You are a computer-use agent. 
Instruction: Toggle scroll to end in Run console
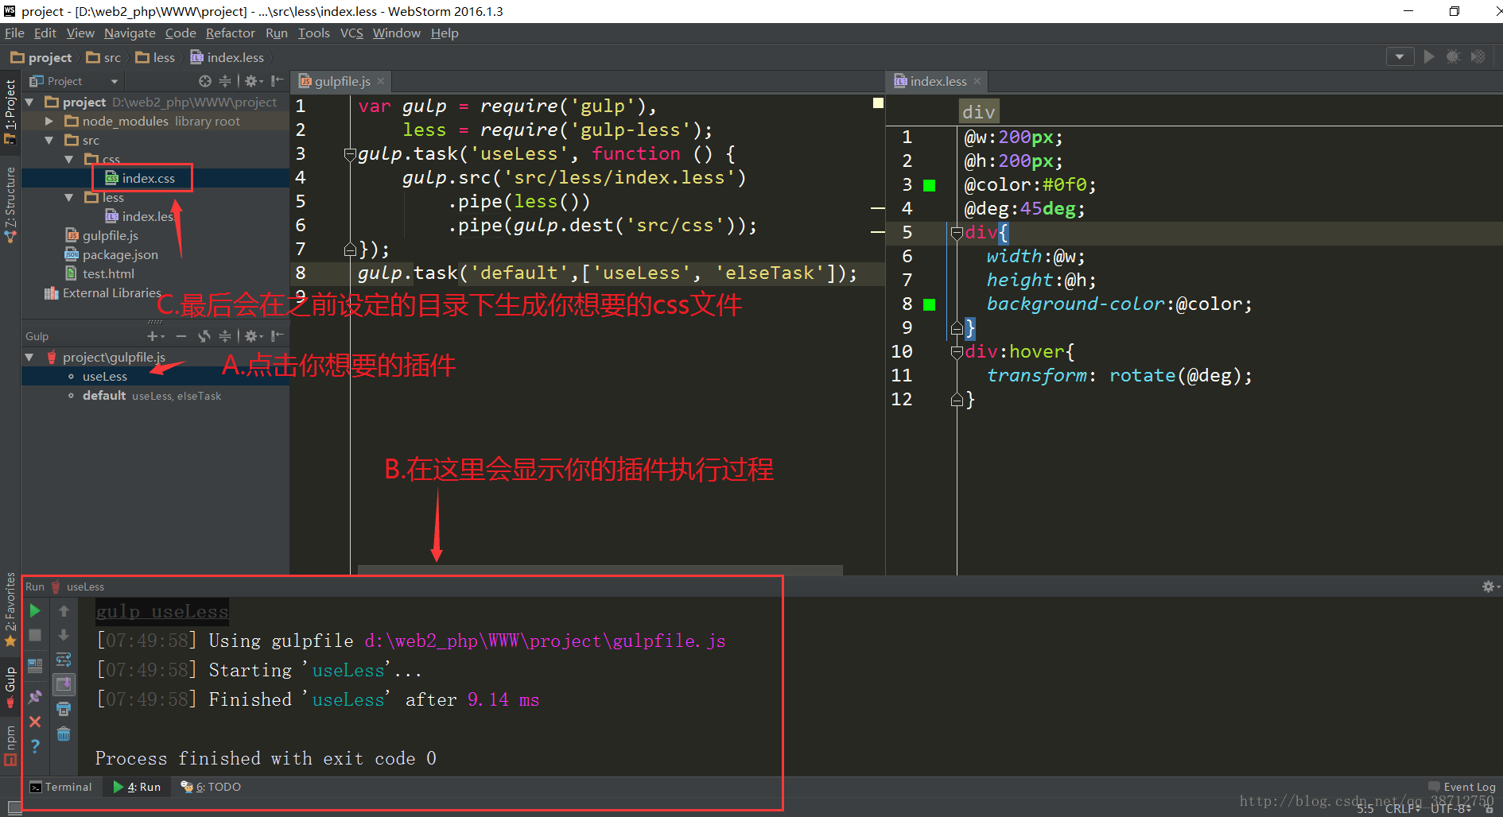pos(64,683)
